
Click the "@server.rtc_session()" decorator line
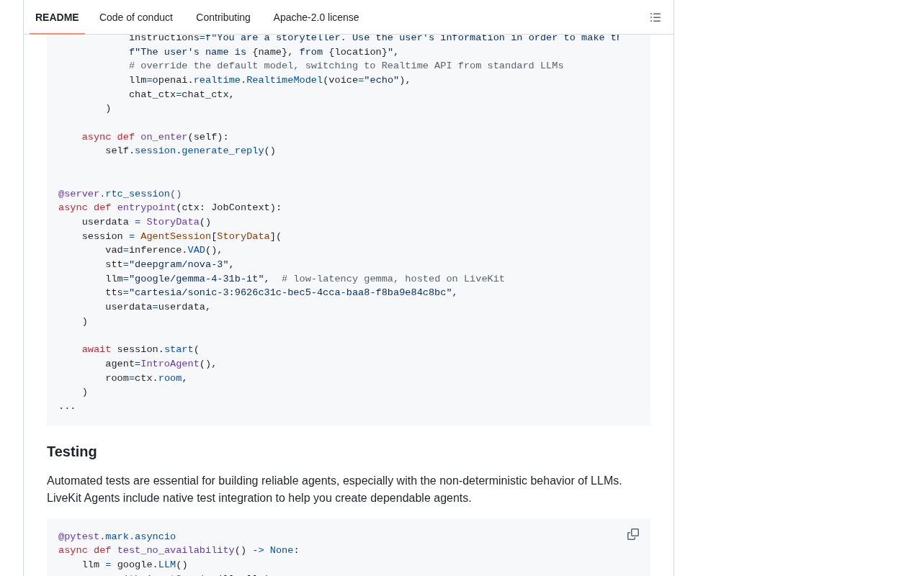click(x=120, y=194)
